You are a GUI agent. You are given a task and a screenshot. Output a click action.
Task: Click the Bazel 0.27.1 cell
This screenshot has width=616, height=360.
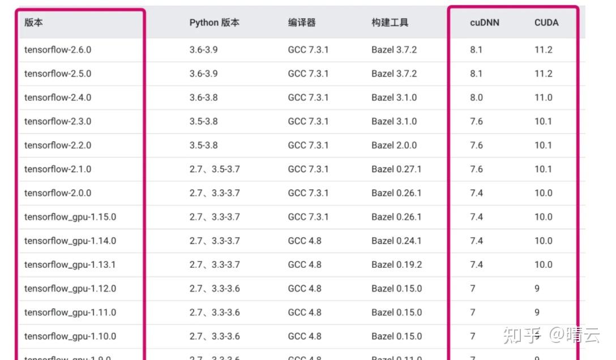point(396,169)
